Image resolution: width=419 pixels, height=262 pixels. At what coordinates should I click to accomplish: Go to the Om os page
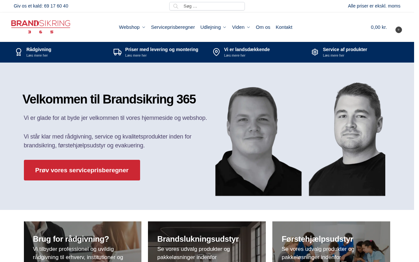[x=263, y=27]
